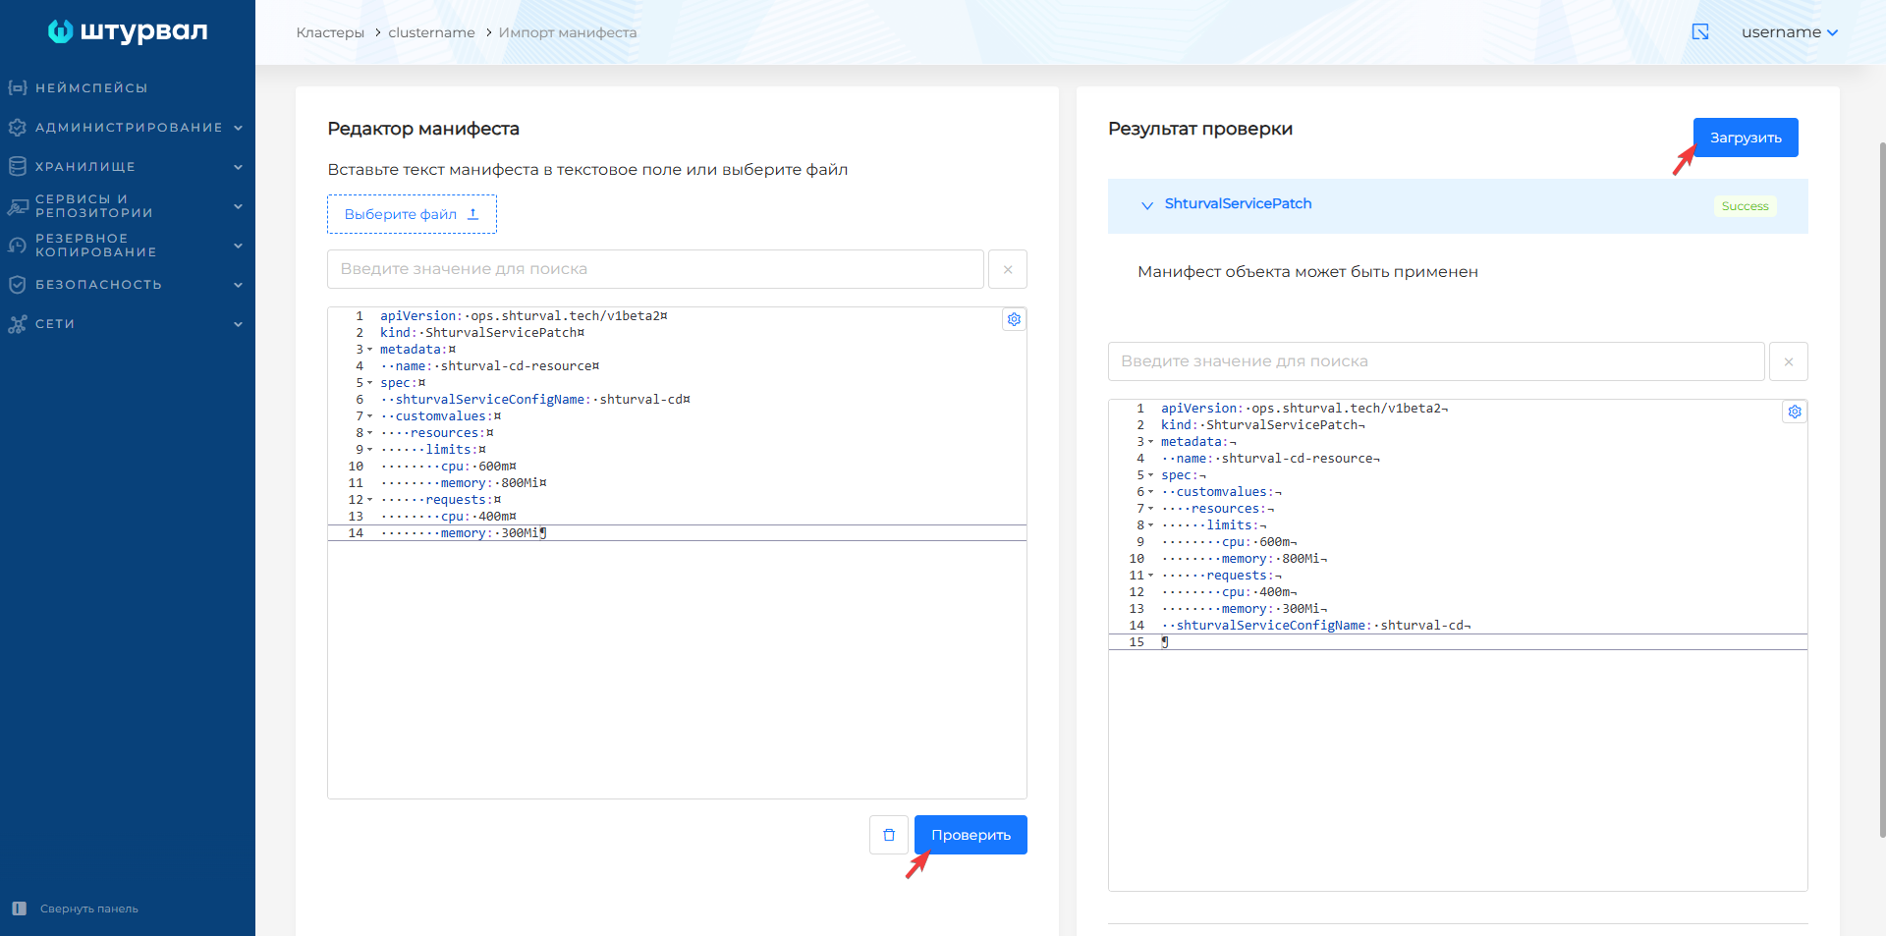Viewport: 1886px width, 936px height.
Task: Expand the Хранилище menu chevron
Action: pyautogui.click(x=238, y=166)
